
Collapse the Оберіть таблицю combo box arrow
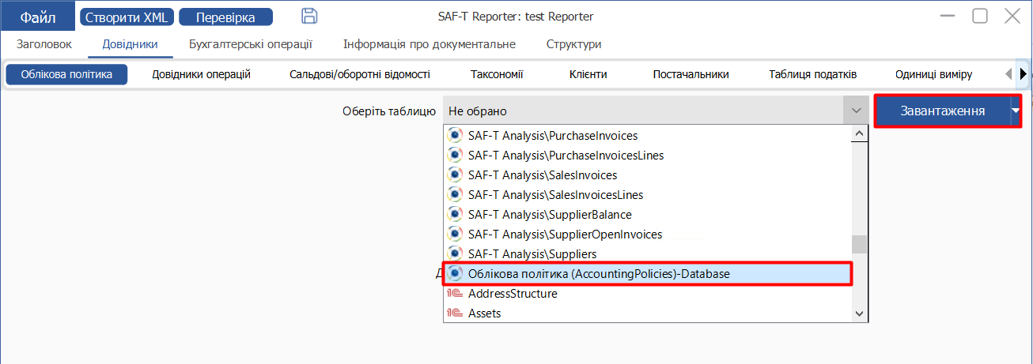(854, 111)
